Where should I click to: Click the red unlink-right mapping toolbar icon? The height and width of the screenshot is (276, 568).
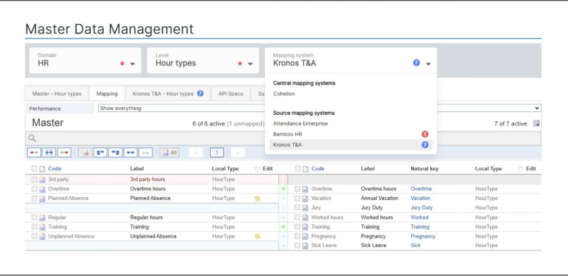pos(64,153)
